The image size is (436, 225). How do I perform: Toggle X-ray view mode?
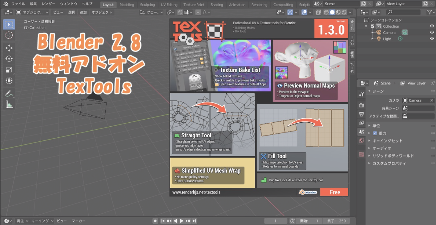pos(318,12)
